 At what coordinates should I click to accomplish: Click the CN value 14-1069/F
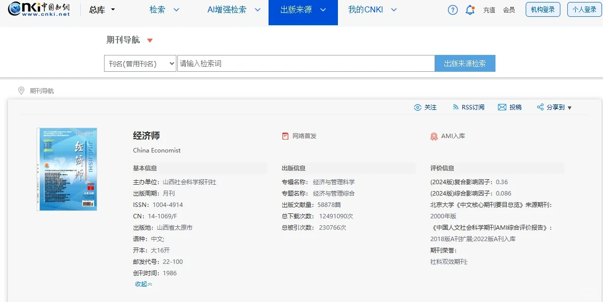pyautogui.click(x=162, y=216)
